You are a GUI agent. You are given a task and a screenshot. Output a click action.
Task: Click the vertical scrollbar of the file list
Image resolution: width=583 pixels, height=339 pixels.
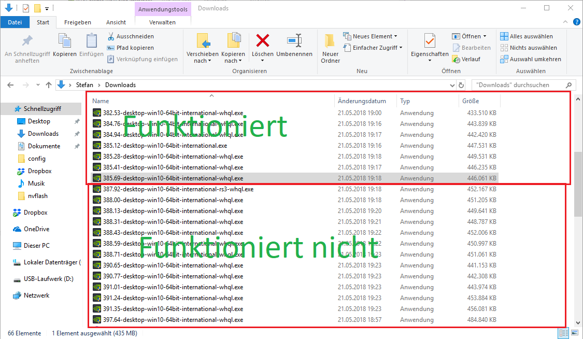(578, 184)
